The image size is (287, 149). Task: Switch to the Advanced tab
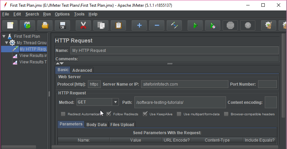point(82,70)
